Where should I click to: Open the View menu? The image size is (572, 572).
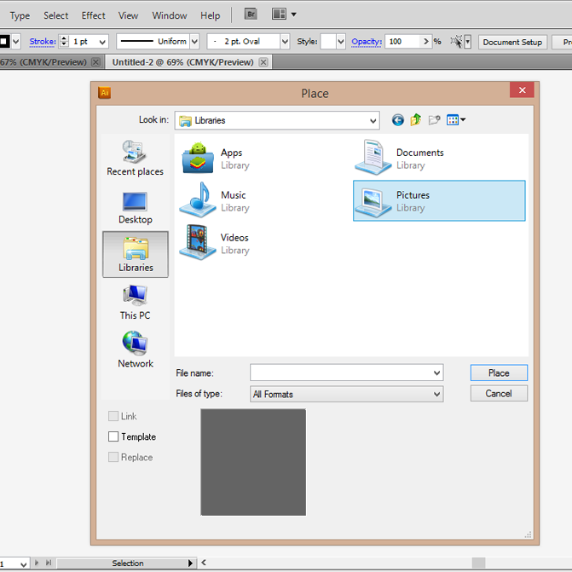[128, 15]
